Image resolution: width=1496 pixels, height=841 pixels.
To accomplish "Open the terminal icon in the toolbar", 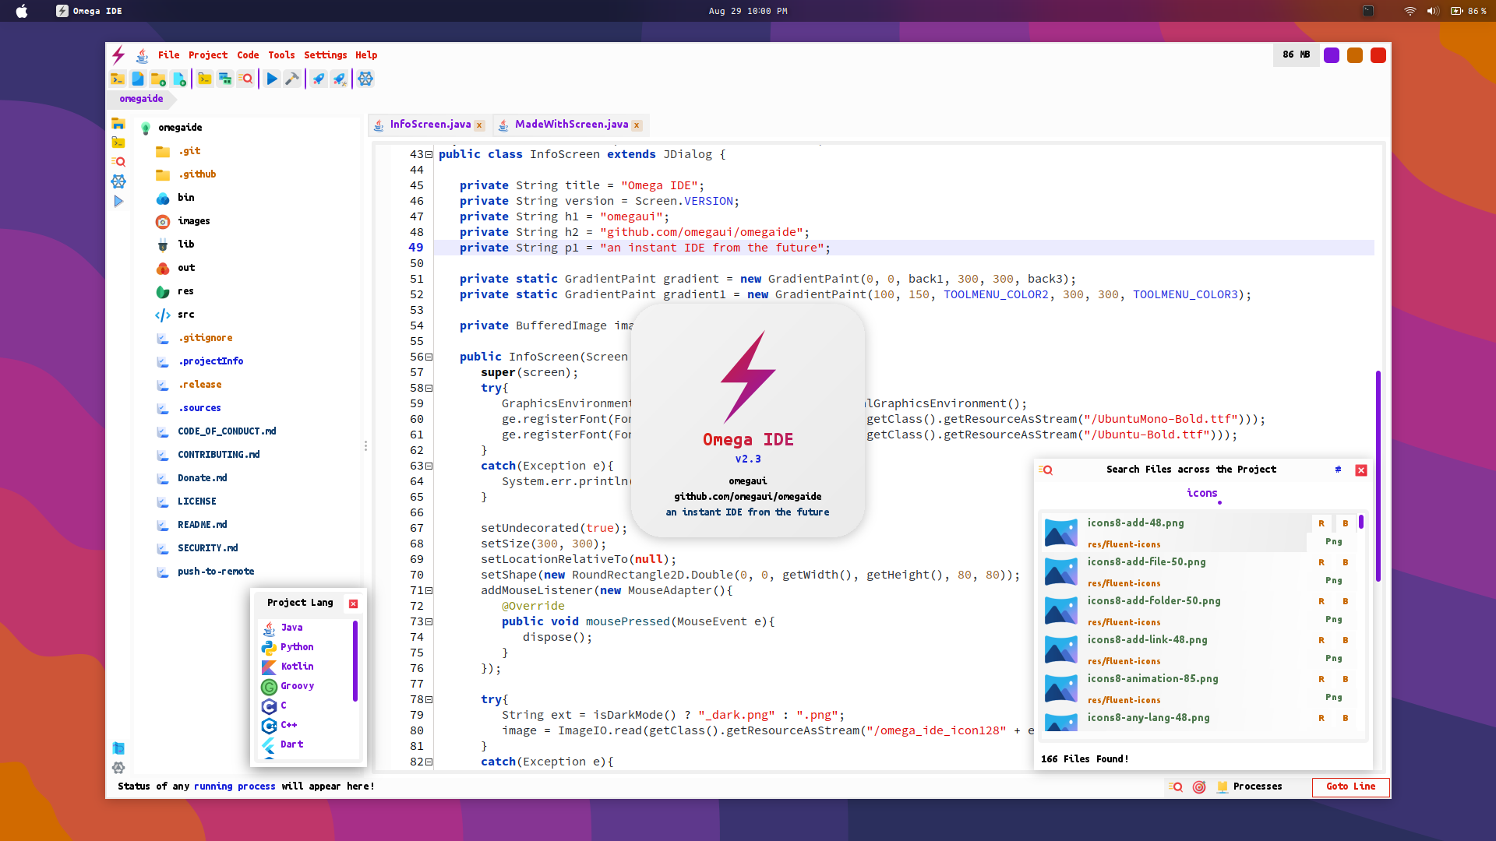I will pos(205,79).
